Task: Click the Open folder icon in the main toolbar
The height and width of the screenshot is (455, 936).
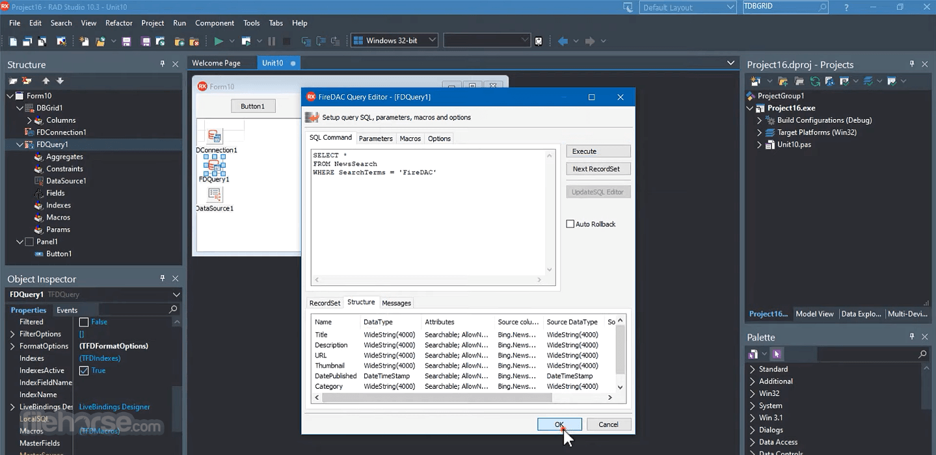Action: [101, 42]
